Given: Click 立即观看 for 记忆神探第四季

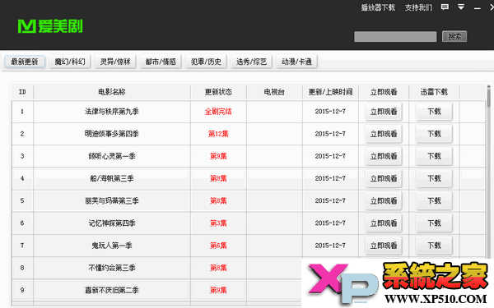Looking at the screenshot, I should pos(384,223).
